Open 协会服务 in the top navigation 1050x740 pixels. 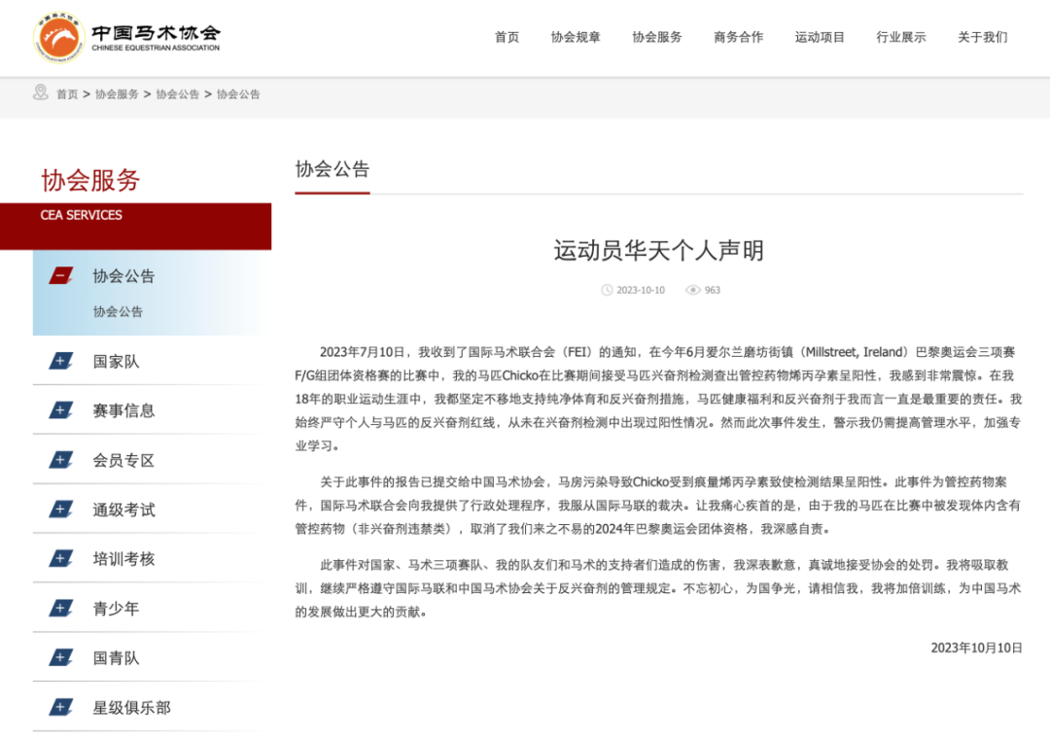click(657, 38)
